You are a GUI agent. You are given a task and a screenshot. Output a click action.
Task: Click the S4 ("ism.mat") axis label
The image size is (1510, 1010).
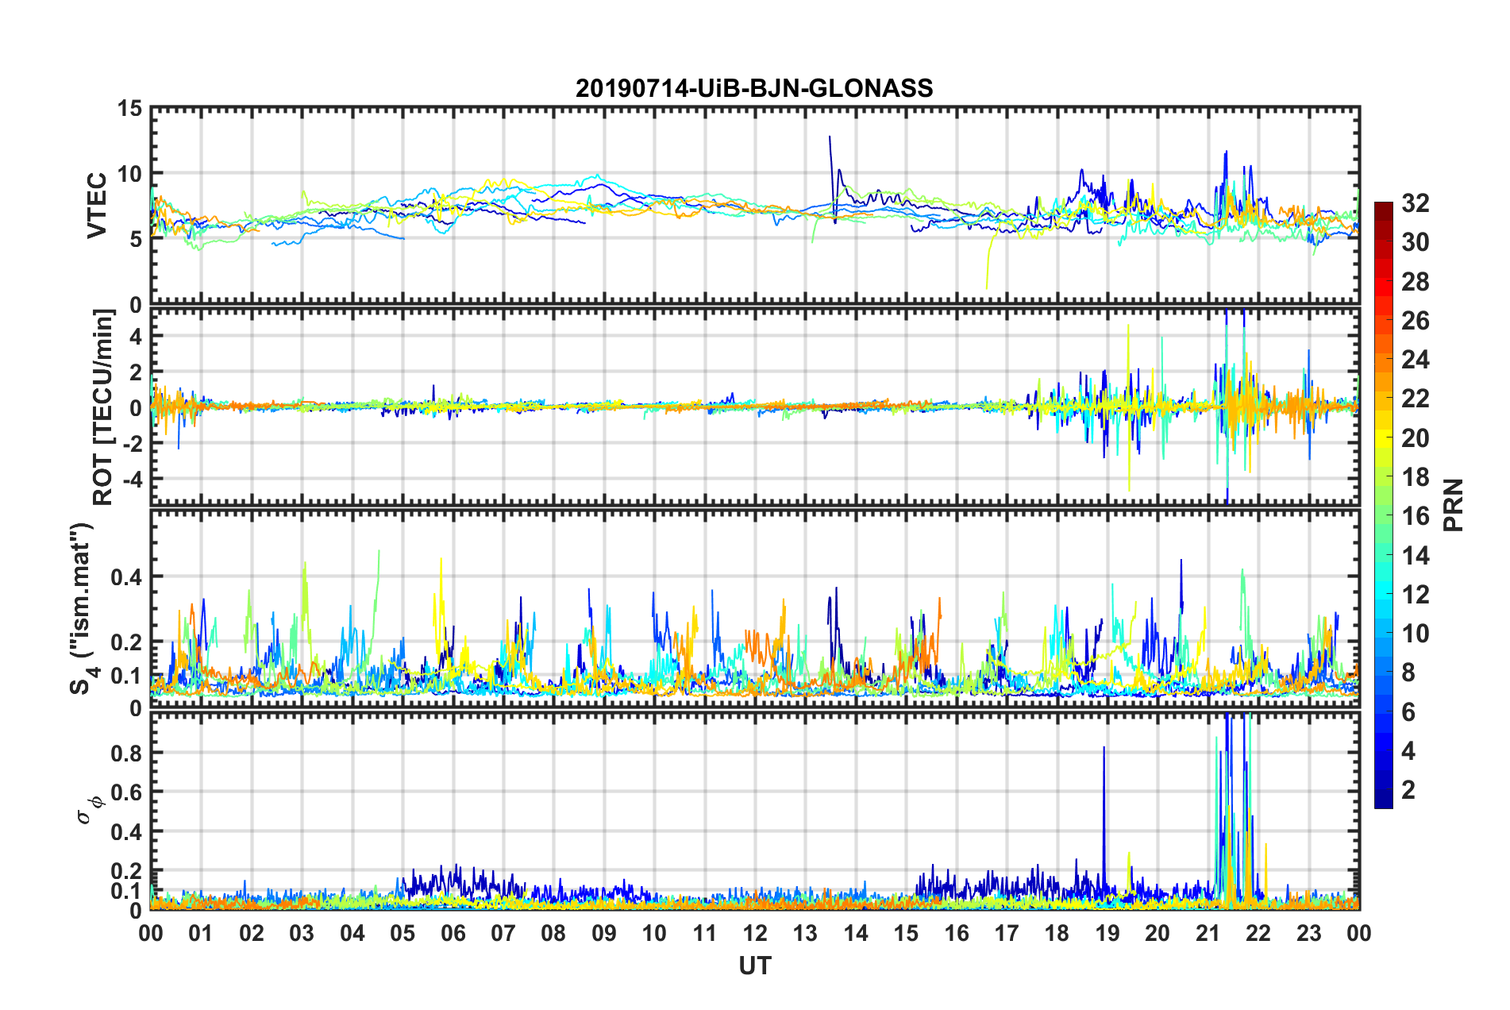83,608
